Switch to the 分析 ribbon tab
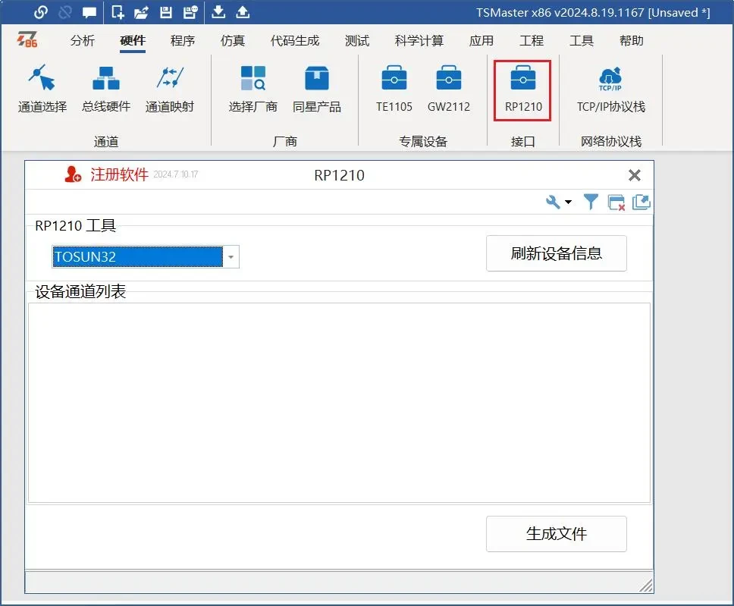 click(x=83, y=41)
